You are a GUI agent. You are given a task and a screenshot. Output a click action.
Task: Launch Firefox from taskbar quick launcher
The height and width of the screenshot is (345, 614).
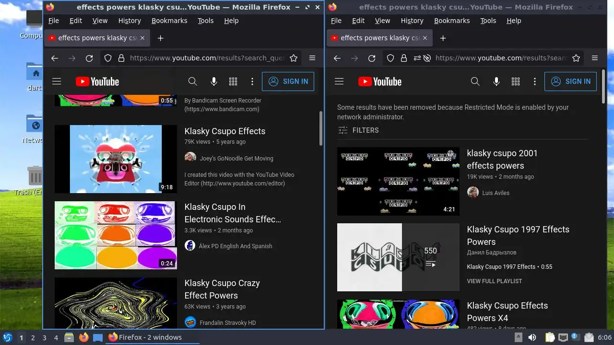coord(84,337)
